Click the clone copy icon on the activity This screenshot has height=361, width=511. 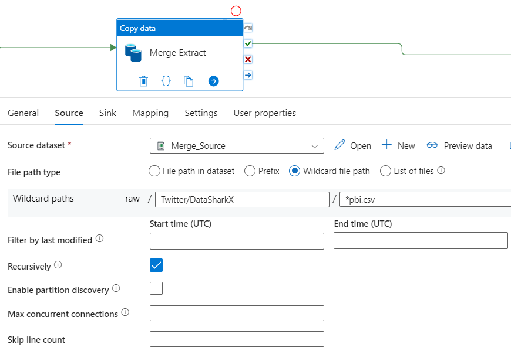coord(189,81)
